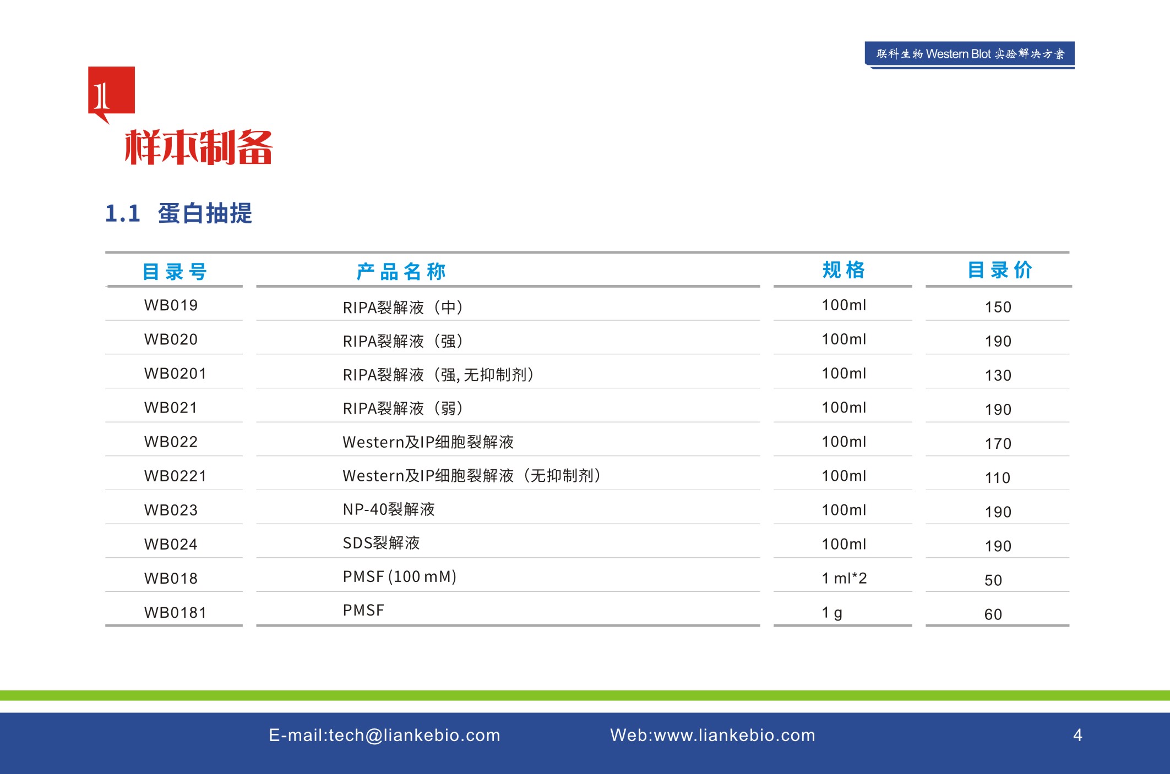Select the 1.1 蛋白抽提 section heading
This screenshot has width=1170, height=774.
pos(178,213)
